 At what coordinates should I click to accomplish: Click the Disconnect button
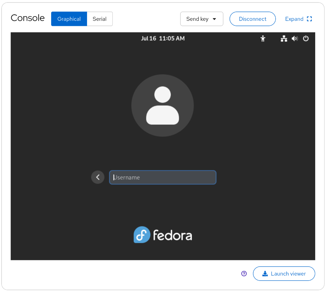(x=252, y=19)
